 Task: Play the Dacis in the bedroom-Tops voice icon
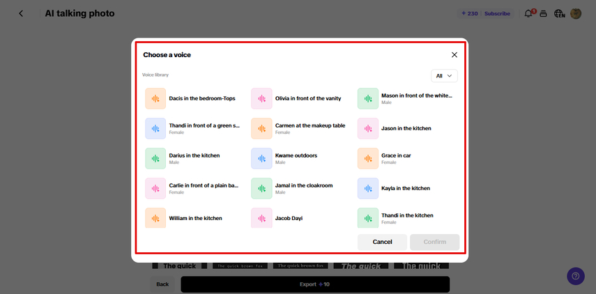tap(155, 98)
